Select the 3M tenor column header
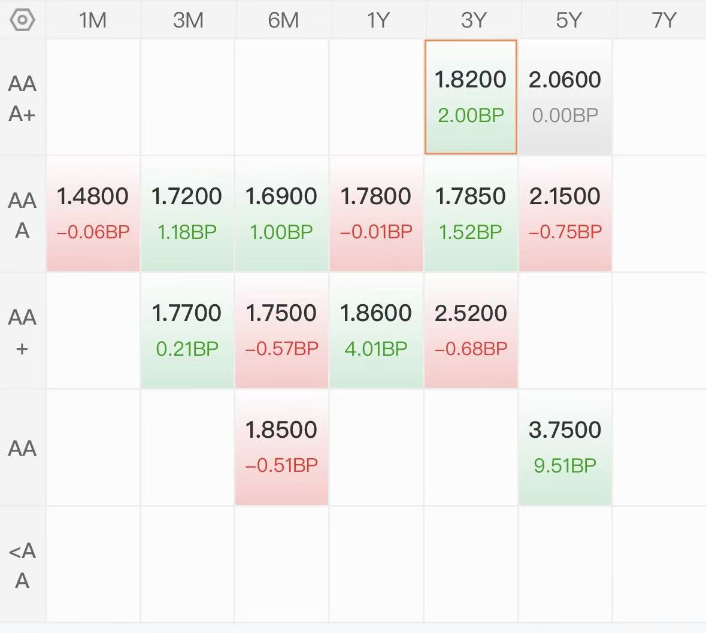The width and height of the screenshot is (706, 633). click(188, 20)
